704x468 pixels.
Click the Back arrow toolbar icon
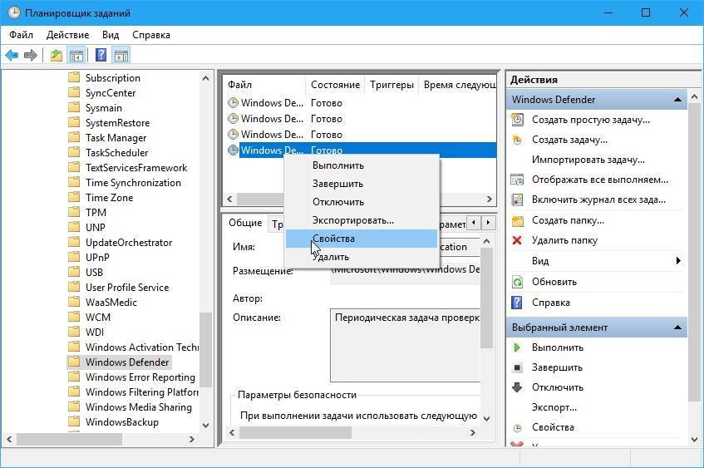(12, 55)
